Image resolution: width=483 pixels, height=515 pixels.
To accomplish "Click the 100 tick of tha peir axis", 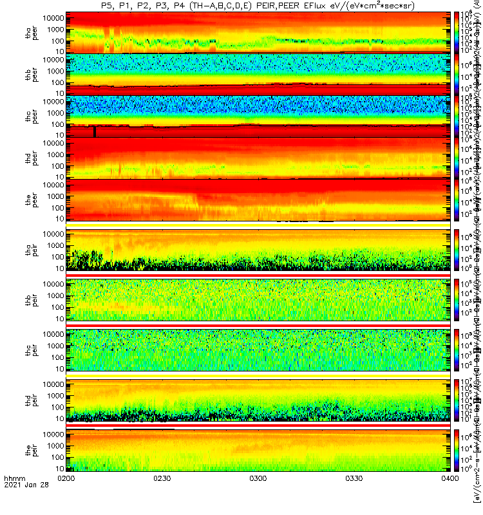I will click(57, 257).
